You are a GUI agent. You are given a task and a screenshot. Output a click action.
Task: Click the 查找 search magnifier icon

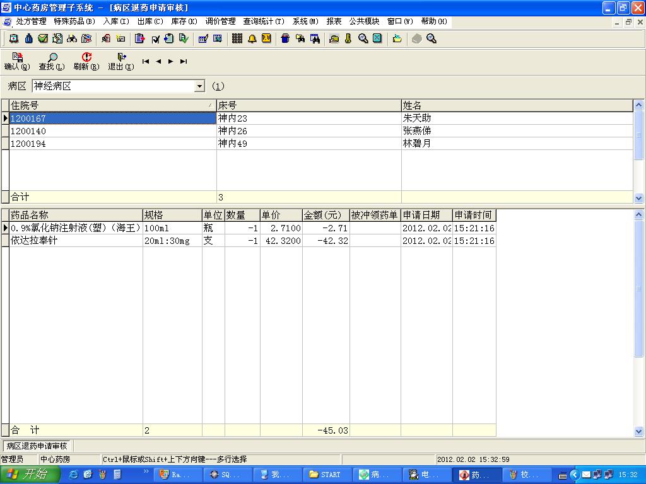52,57
